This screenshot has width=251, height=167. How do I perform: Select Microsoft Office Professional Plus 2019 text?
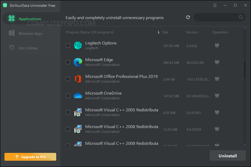click(x=121, y=76)
